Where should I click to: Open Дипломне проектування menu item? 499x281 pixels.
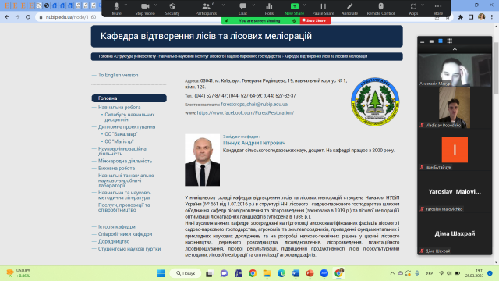[126, 126]
